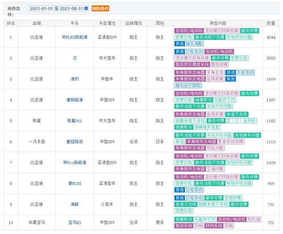Viewport: 283px width, 234px height.
Task: Select the 系统升级问题 tag in 皇冠陆放 row
Action: point(219,135)
